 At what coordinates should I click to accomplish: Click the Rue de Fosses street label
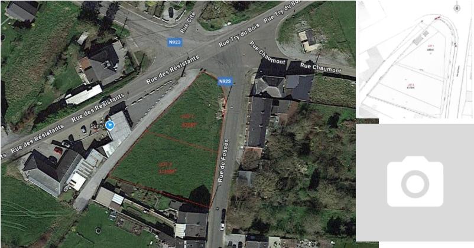[223, 161]
